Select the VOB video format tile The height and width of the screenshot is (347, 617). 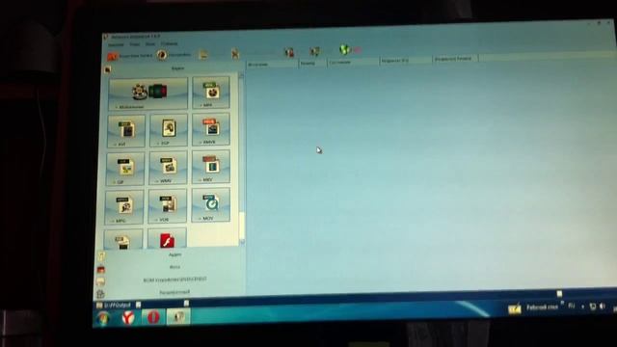click(x=168, y=206)
